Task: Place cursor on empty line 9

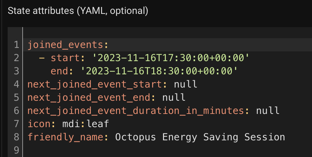Action: pyautogui.click(x=167, y=150)
